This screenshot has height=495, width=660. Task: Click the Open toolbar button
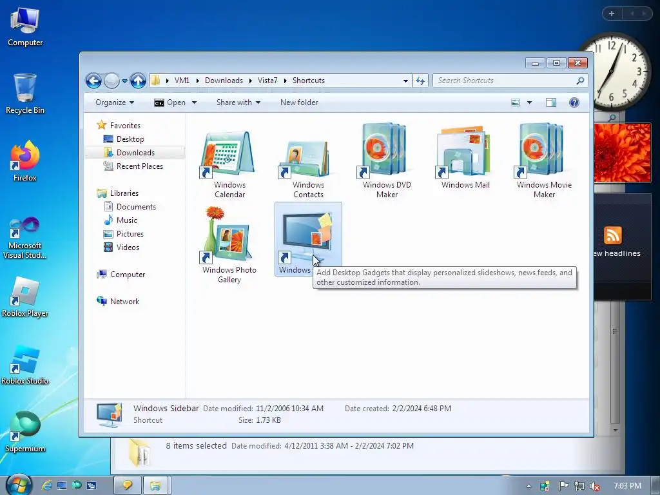coord(170,102)
